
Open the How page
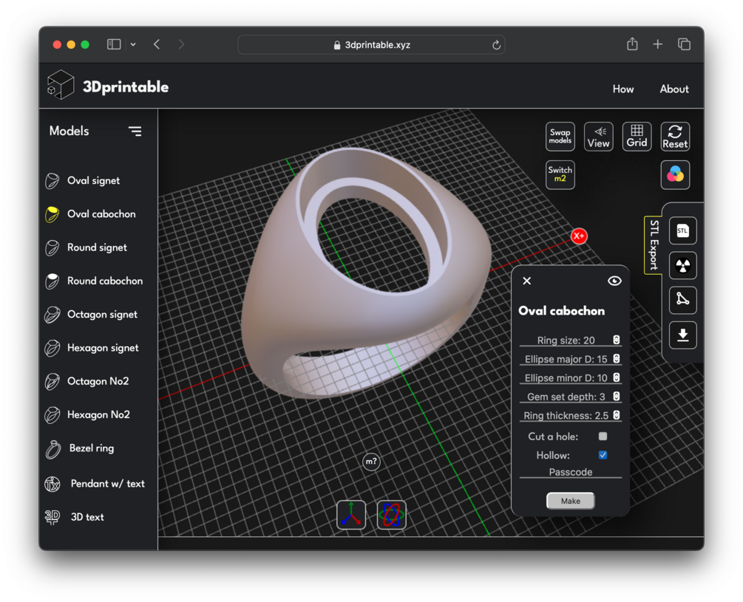pos(623,89)
